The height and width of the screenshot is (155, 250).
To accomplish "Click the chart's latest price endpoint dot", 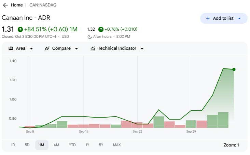I will coord(234,69).
